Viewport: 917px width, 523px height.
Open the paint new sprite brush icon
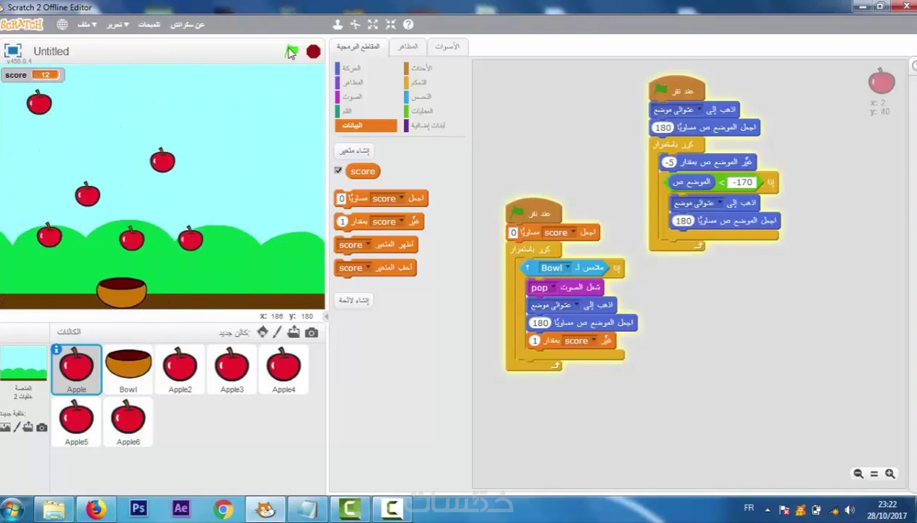(277, 333)
